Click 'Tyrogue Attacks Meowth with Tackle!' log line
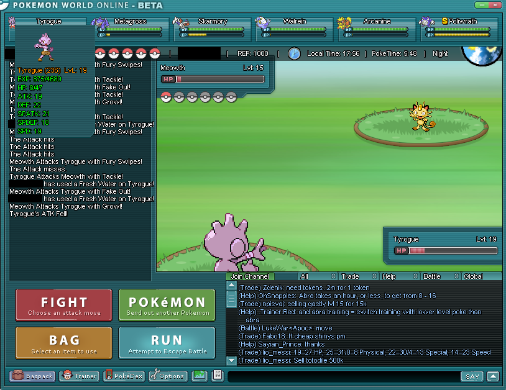The width and height of the screenshot is (506, 390). [x=66, y=176]
